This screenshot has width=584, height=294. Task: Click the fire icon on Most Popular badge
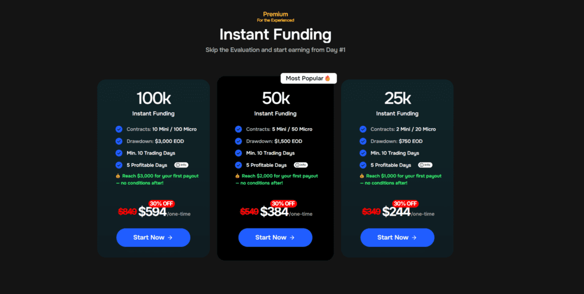pos(328,79)
